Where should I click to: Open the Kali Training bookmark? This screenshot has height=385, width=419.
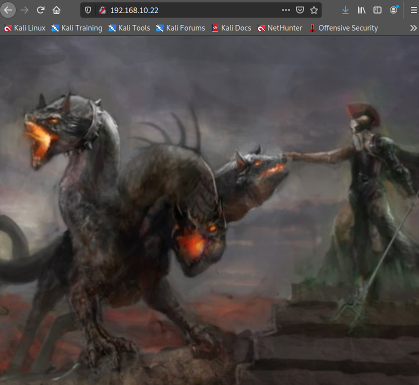click(x=76, y=28)
